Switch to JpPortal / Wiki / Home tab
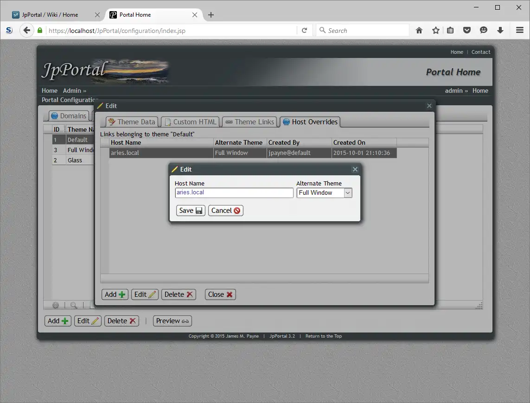530x403 pixels. 50,15
